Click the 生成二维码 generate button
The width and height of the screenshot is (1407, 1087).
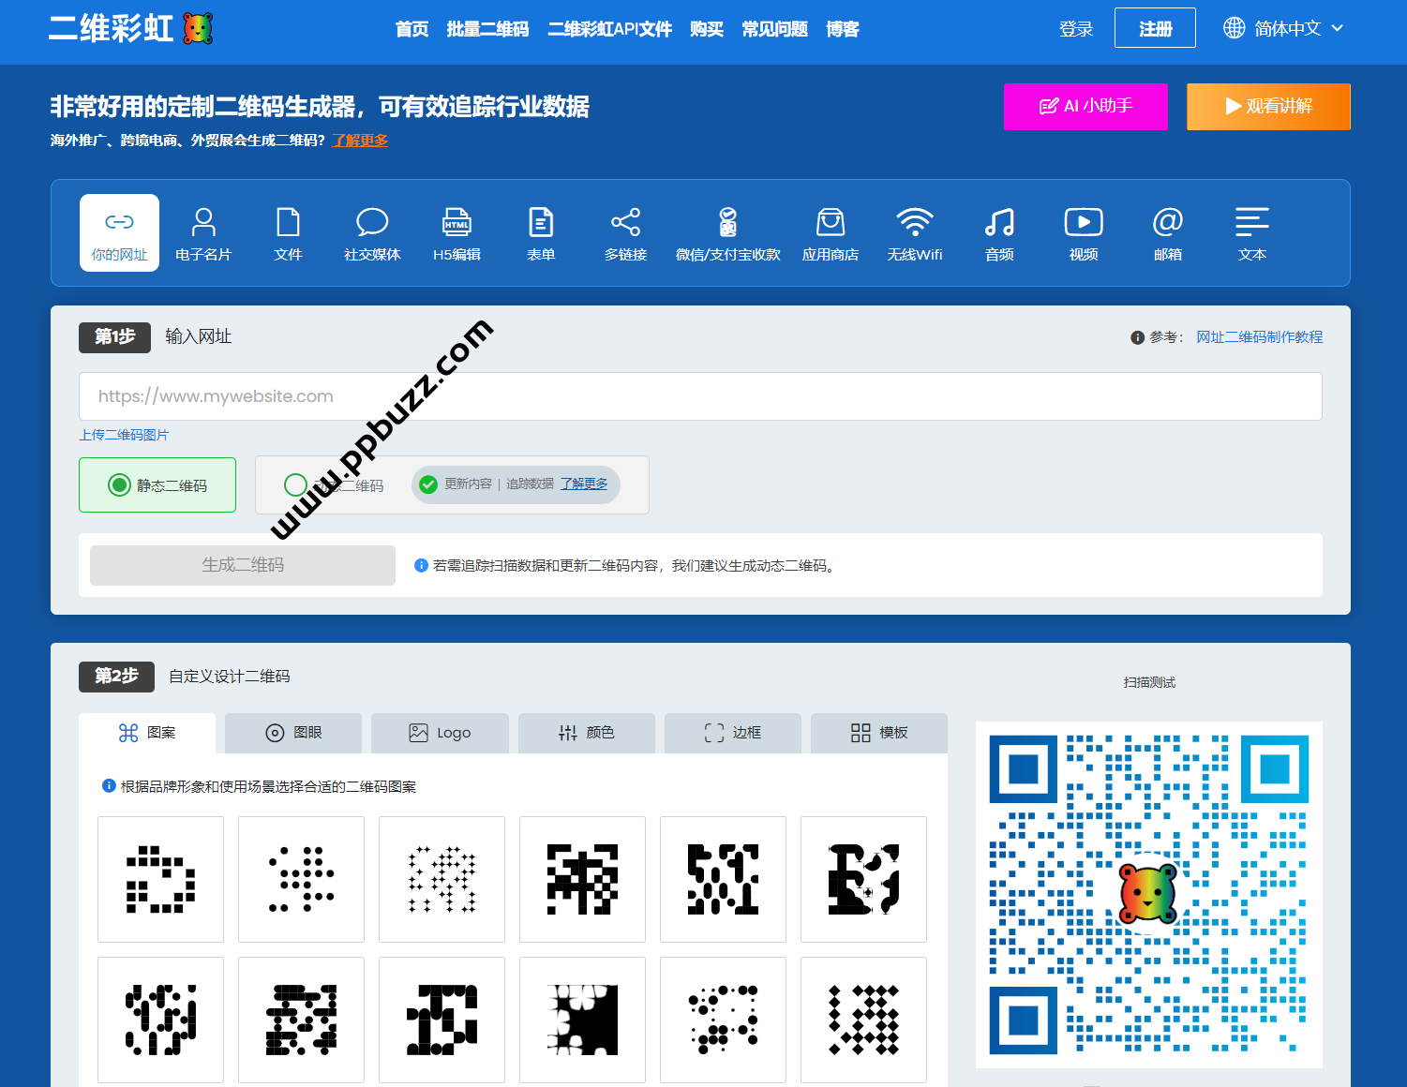243,565
